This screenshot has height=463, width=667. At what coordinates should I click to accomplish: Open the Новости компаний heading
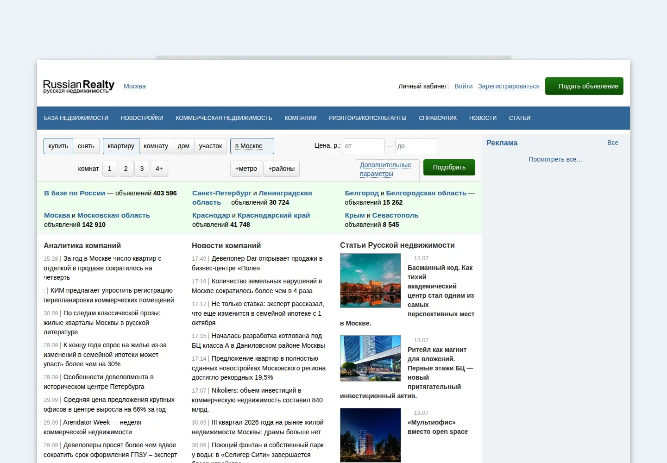(226, 246)
